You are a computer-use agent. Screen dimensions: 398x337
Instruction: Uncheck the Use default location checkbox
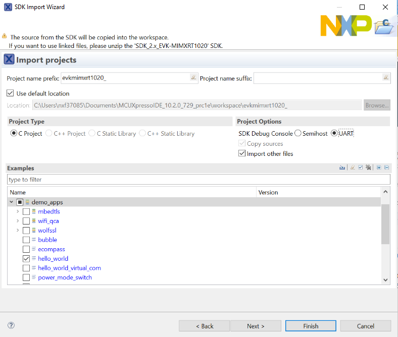(x=11, y=93)
